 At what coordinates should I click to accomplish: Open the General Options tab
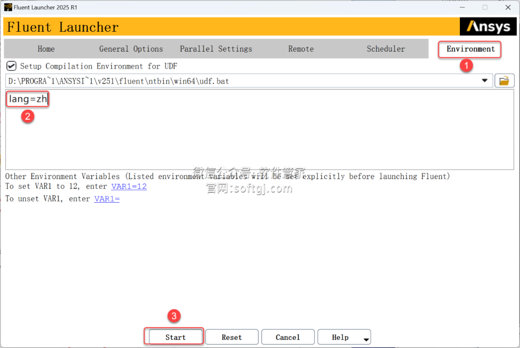(131, 49)
